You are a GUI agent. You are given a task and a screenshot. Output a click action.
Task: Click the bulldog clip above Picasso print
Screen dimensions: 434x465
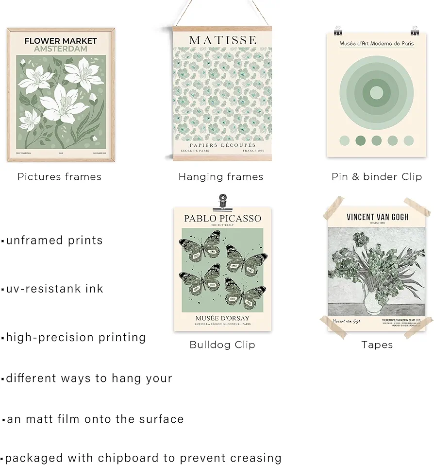click(x=223, y=201)
